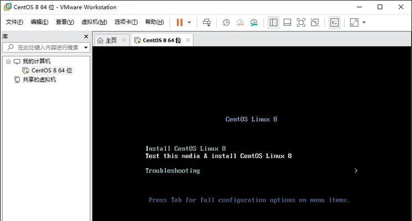Image resolution: width=412 pixels, height=221 pixels.
Task: Toggle the console view icon
Action: pyautogui.click(x=335, y=22)
